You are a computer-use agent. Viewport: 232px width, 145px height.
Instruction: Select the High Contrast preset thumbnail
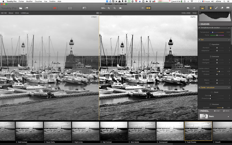click(x=114, y=131)
